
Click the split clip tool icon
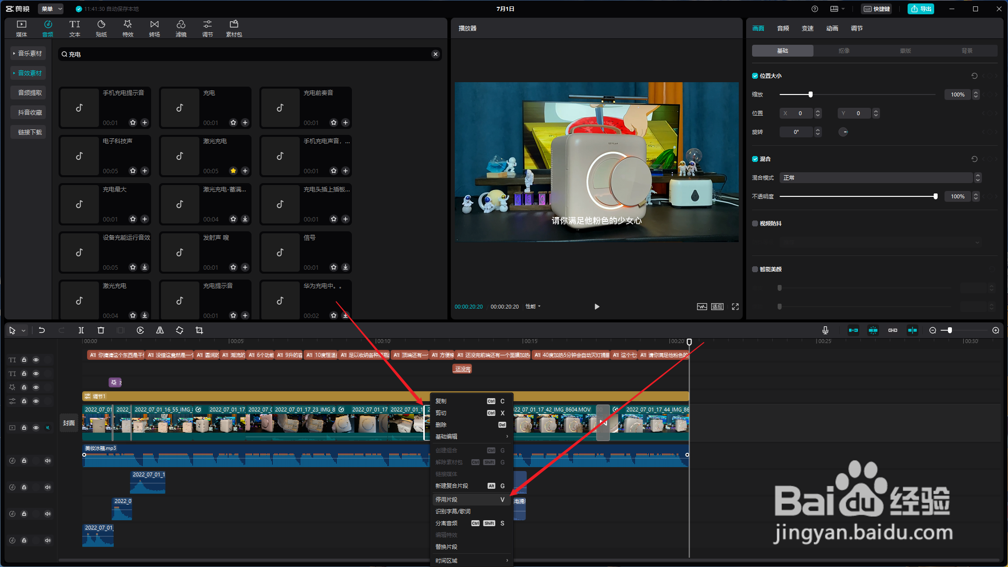coord(81,330)
